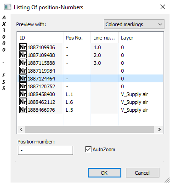Click Nr icon beside ID 1888458400
The height and width of the screenshot is (183, 170).
23,94
